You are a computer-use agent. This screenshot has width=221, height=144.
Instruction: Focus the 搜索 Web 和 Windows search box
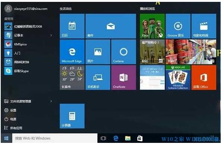[55, 138]
